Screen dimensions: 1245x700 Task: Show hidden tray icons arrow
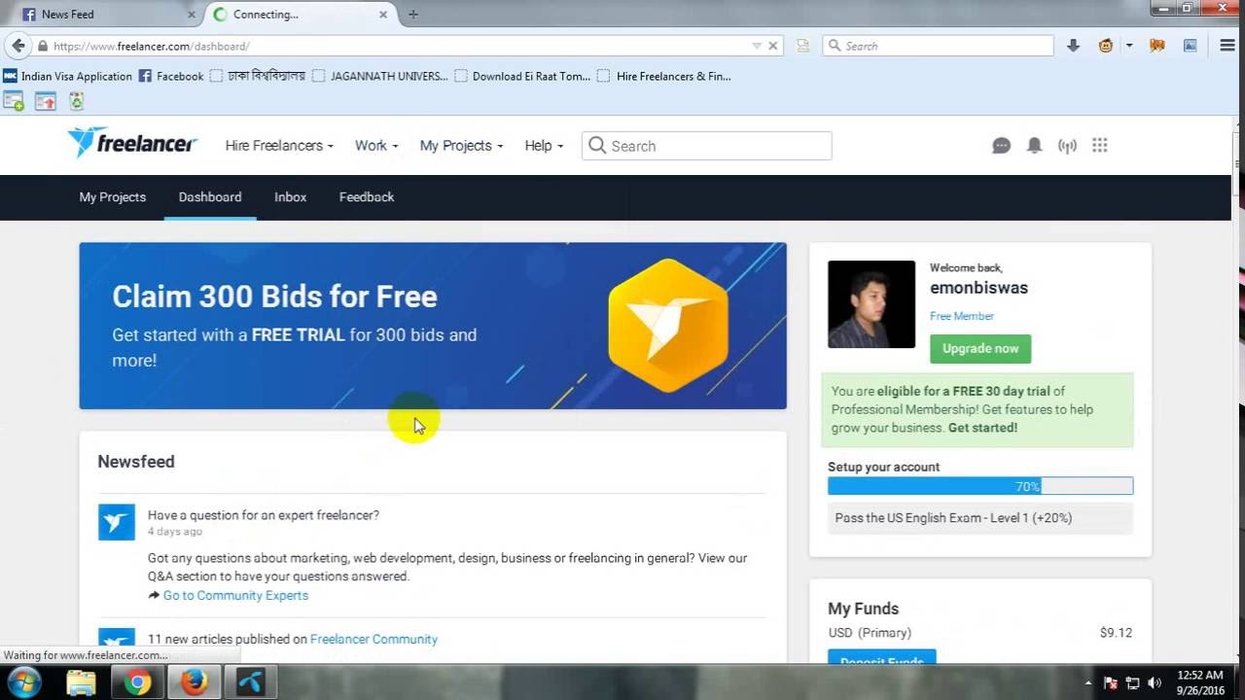(x=1088, y=683)
